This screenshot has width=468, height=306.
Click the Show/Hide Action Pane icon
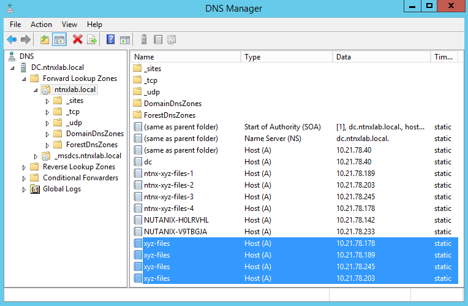click(125, 39)
